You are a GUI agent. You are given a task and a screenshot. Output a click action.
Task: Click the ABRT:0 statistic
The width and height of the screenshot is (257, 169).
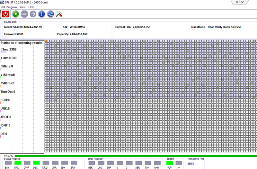(x=6, y=117)
